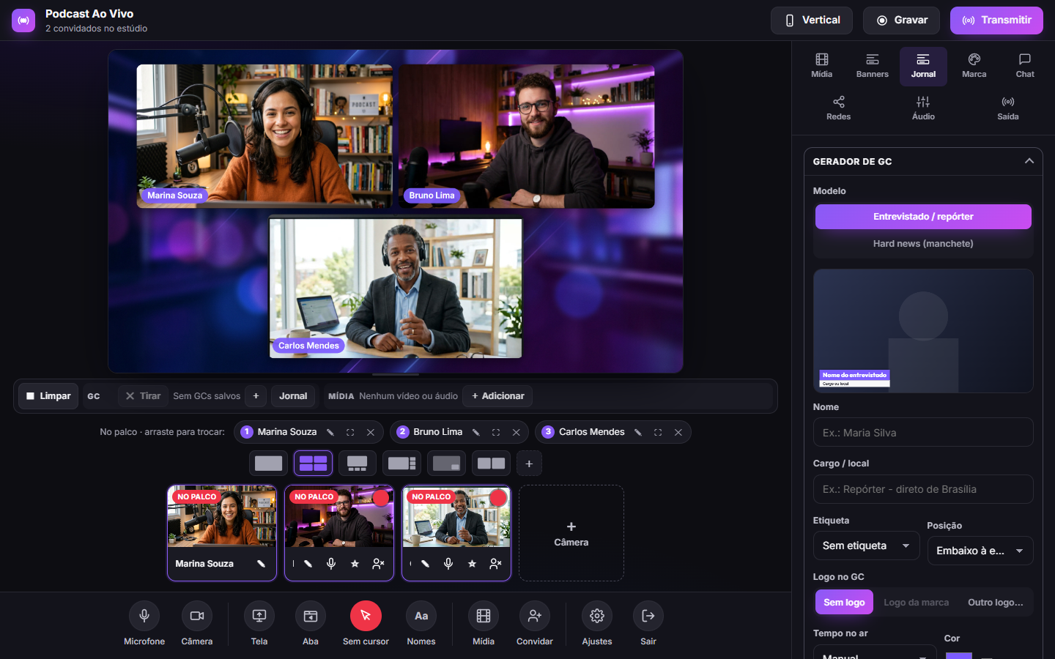Viewport: 1055px width, 659px height.
Task: Click the Transmitir button
Action: coord(996,21)
